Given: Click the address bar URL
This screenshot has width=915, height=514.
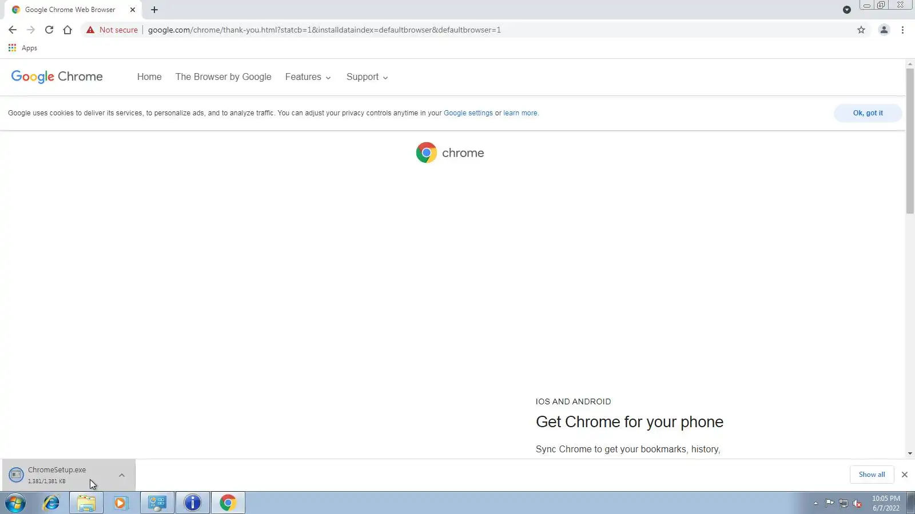Looking at the screenshot, I should (x=324, y=30).
